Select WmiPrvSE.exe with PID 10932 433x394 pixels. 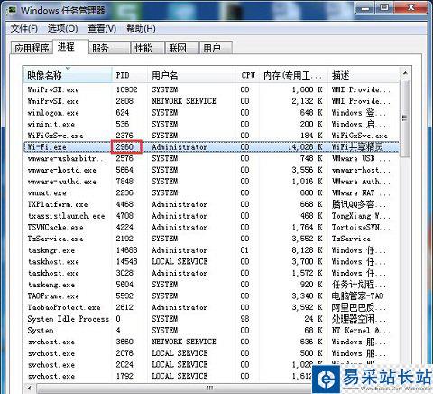pos(212,89)
